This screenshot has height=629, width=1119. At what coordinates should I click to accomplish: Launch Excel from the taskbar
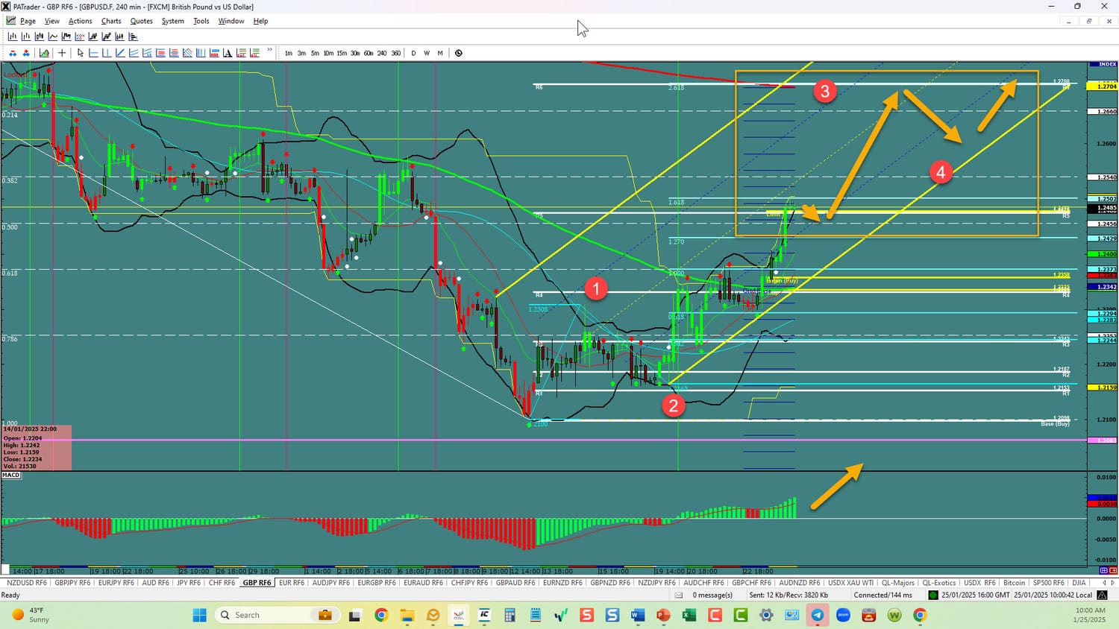click(689, 615)
